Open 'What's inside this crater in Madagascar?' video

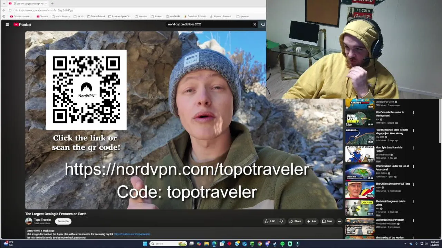390,114
